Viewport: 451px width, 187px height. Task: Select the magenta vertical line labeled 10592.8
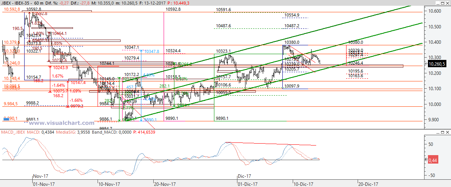[164, 58]
